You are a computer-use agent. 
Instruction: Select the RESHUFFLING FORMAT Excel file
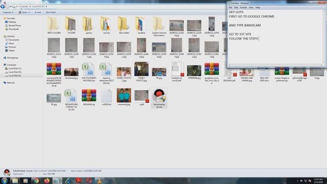tap(71, 96)
